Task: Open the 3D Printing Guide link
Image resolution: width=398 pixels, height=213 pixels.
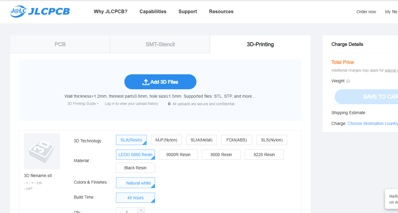Action: (x=83, y=104)
